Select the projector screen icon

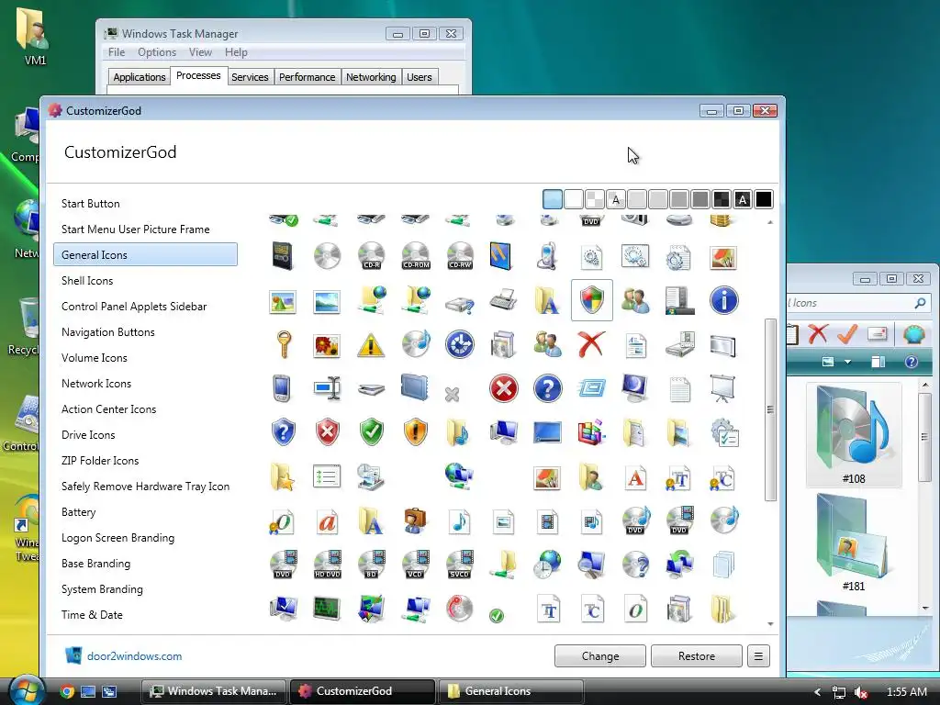pyautogui.click(x=723, y=388)
